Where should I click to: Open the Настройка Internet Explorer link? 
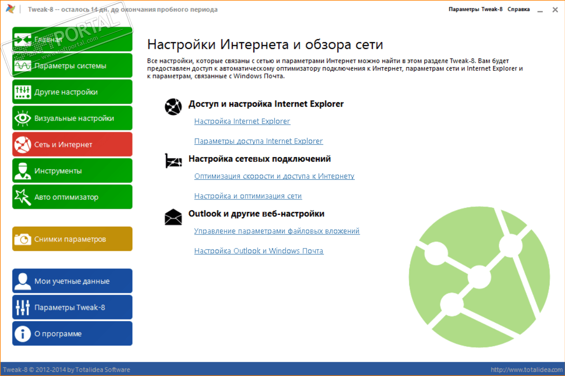(242, 121)
